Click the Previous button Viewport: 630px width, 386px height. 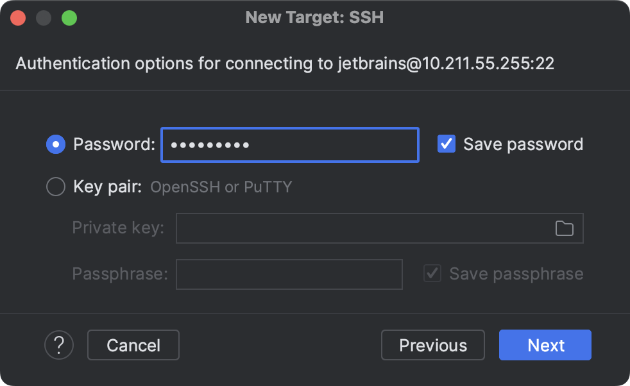click(x=432, y=345)
